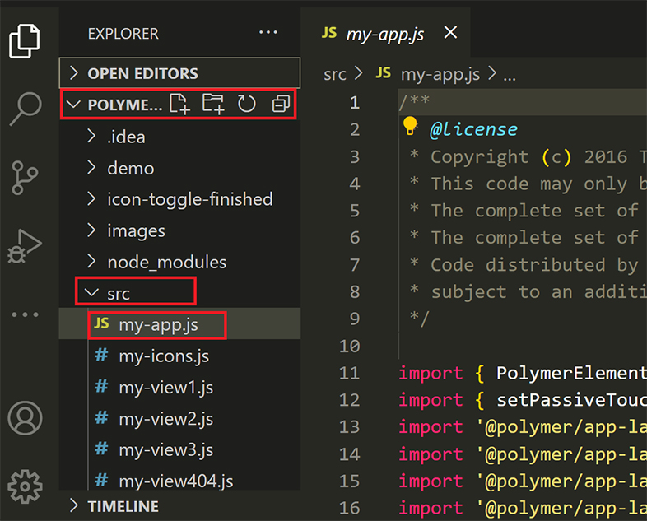This screenshot has width=647, height=521.
Task: Open the Manage gear settings icon
Action: [x=25, y=486]
